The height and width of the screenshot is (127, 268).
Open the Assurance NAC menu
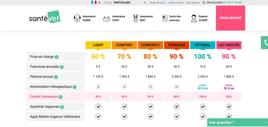(143, 18)
